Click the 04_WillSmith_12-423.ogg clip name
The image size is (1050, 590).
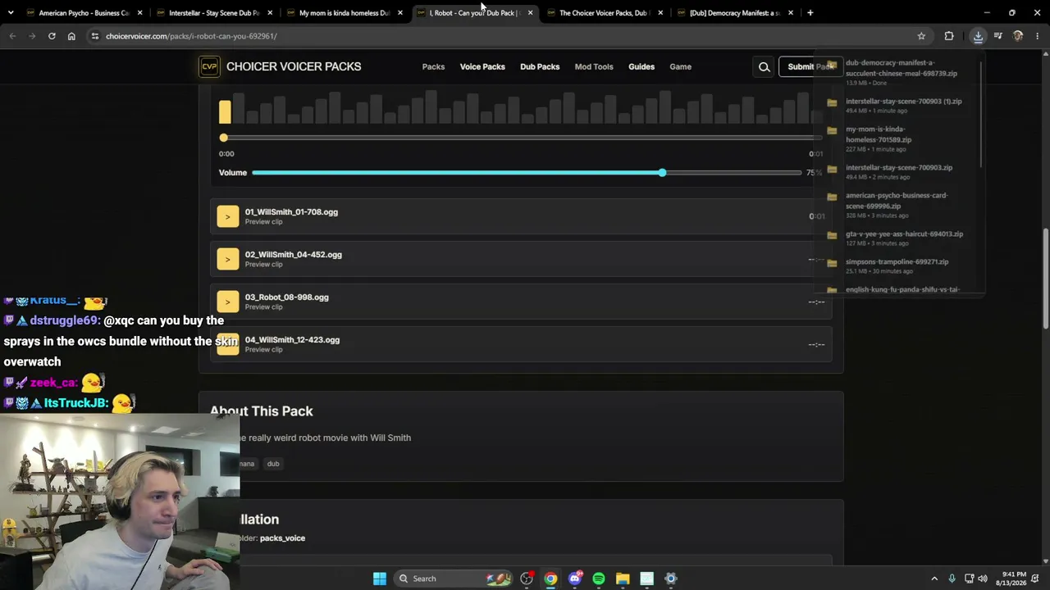tap(292, 340)
